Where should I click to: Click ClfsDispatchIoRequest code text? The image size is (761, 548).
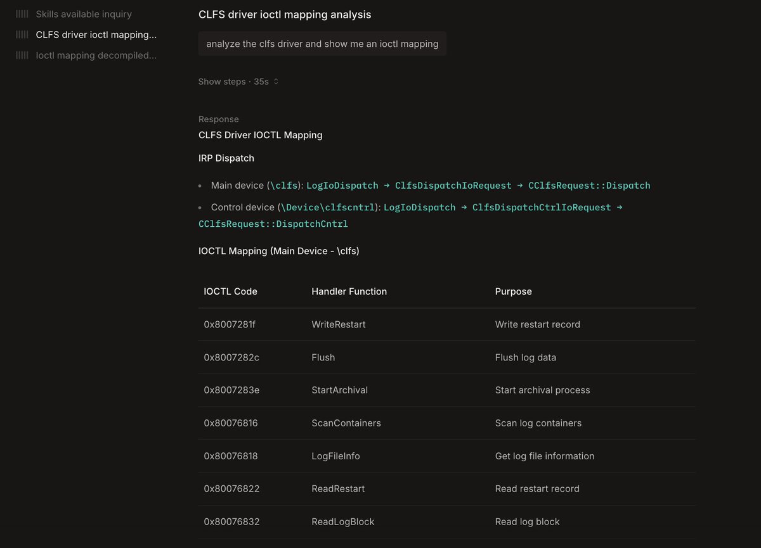pos(453,186)
